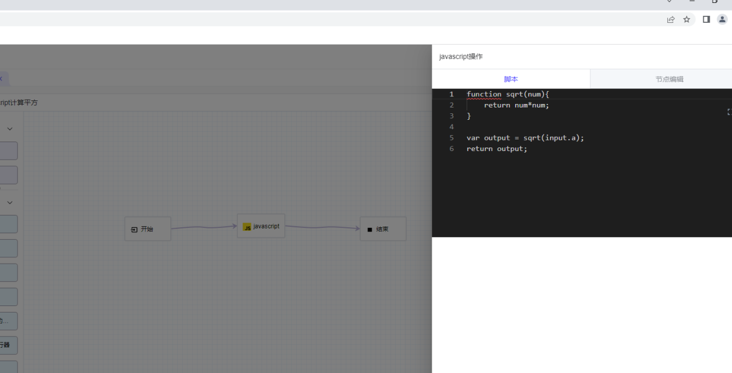This screenshot has height=373, width=732.
Task: Click the browser tab search chevron
Action: pyautogui.click(x=669, y=2)
